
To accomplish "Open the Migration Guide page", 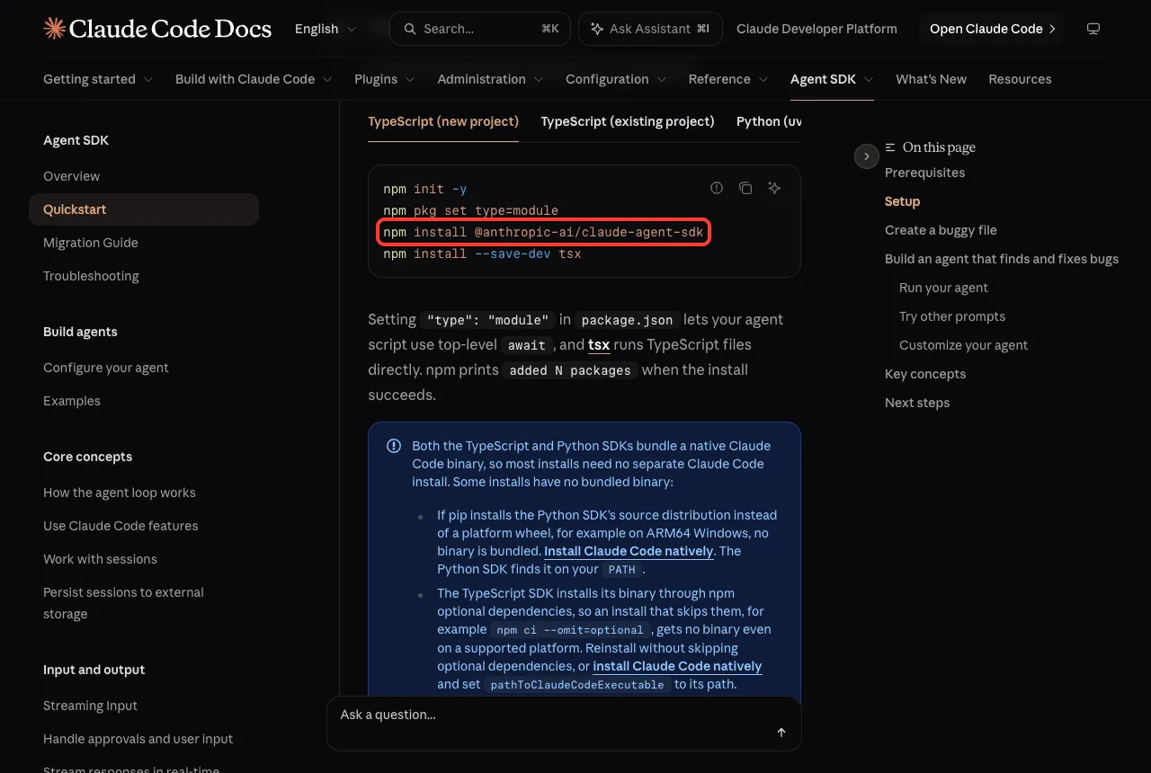I will (x=91, y=243).
